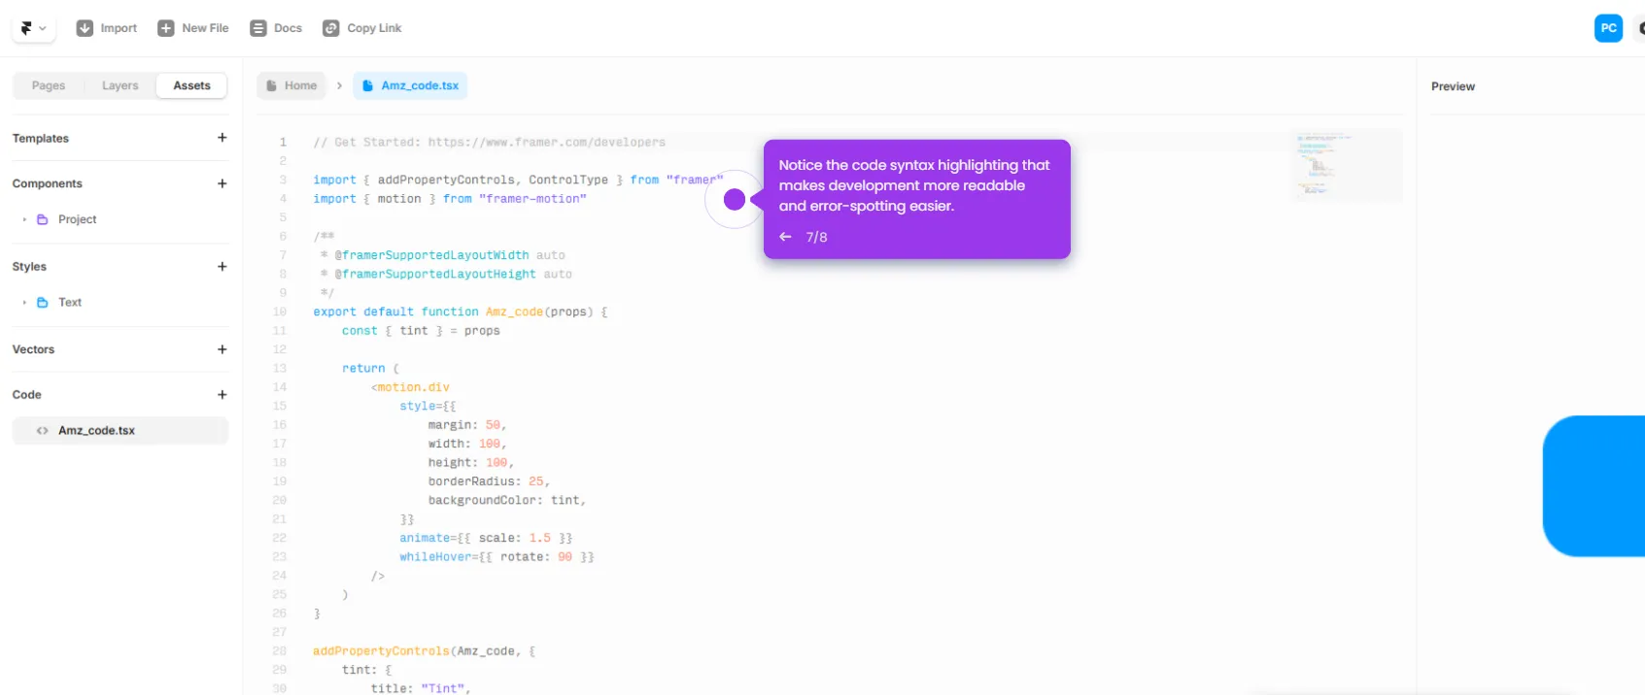Click the 7/8 step counter

tap(817, 237)
